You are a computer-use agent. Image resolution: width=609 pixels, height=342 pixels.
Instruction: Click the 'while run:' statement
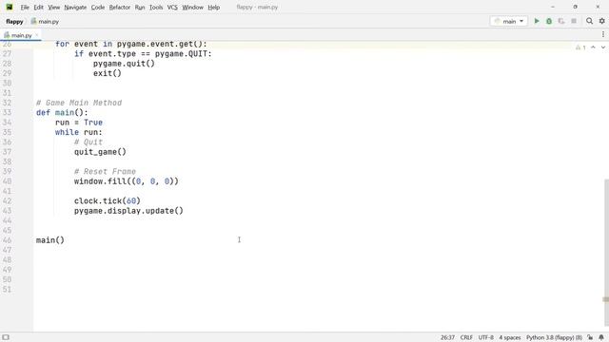[x=79, y=132]
